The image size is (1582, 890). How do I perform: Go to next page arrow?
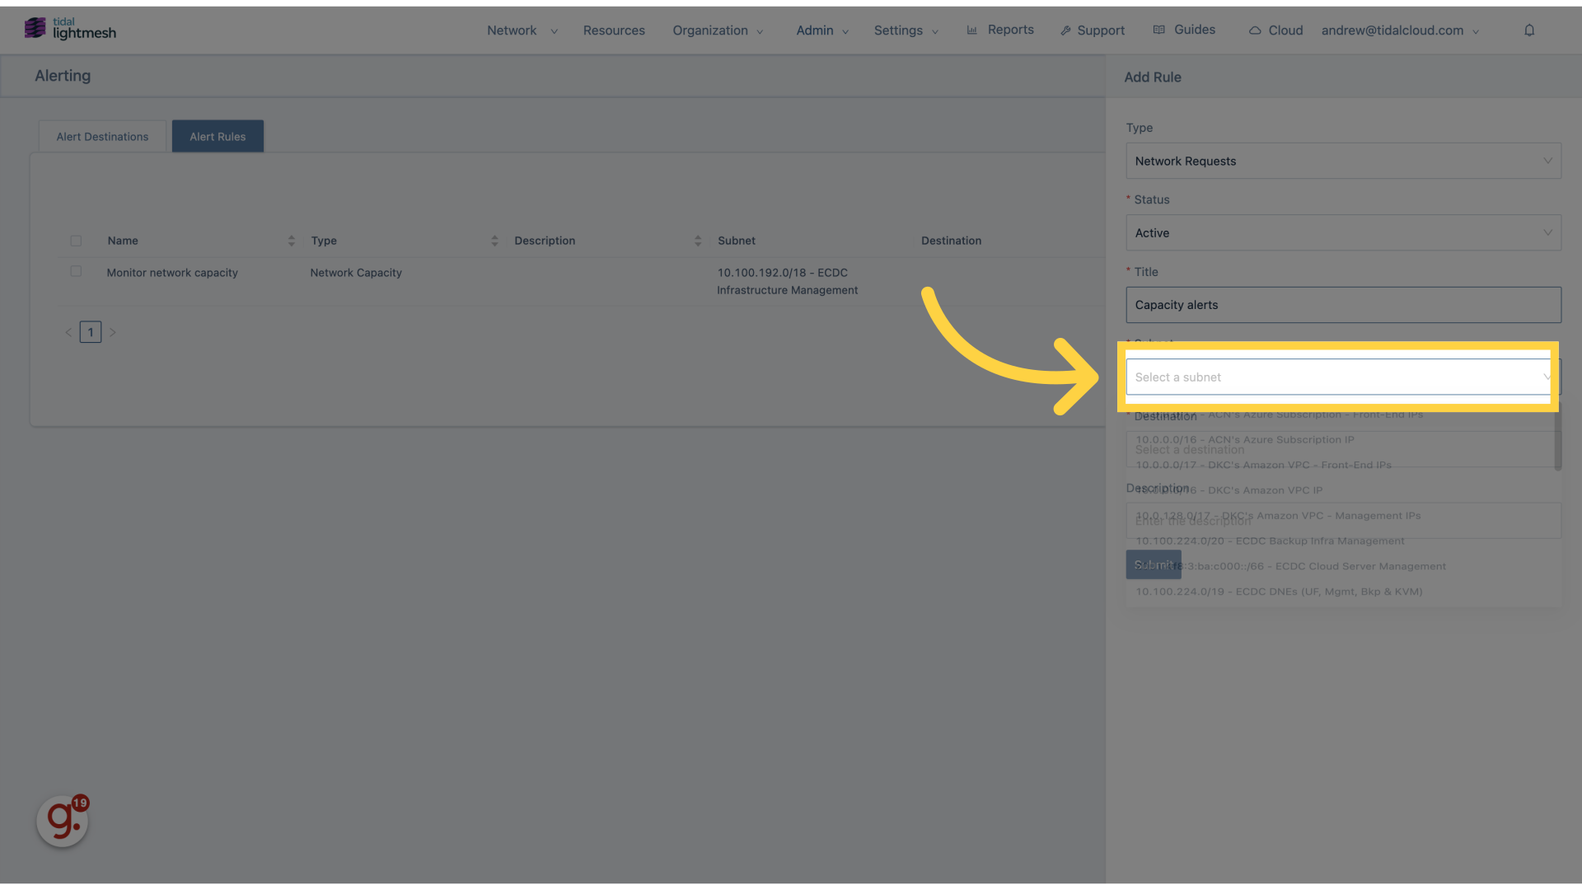click(113, 332)
